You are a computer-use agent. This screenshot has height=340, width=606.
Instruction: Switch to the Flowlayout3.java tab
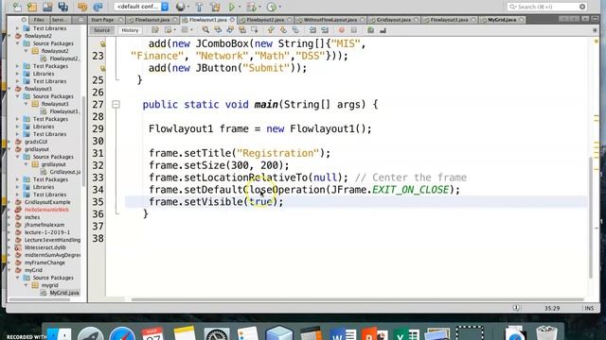(449, 20)
